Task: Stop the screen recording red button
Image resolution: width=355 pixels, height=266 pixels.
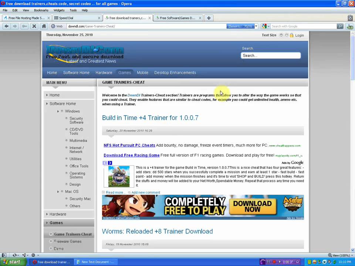Action: pyautogui.click(x=274, y=262)
